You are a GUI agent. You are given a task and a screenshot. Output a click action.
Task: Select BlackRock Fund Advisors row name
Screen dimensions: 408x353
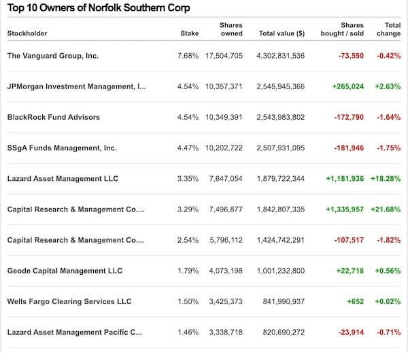coord(53,117)
